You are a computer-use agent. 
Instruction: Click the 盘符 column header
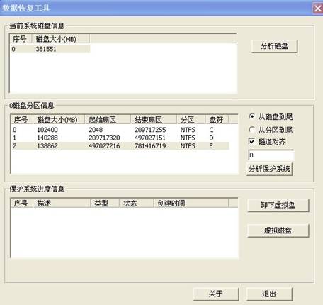tap(217, 120)
